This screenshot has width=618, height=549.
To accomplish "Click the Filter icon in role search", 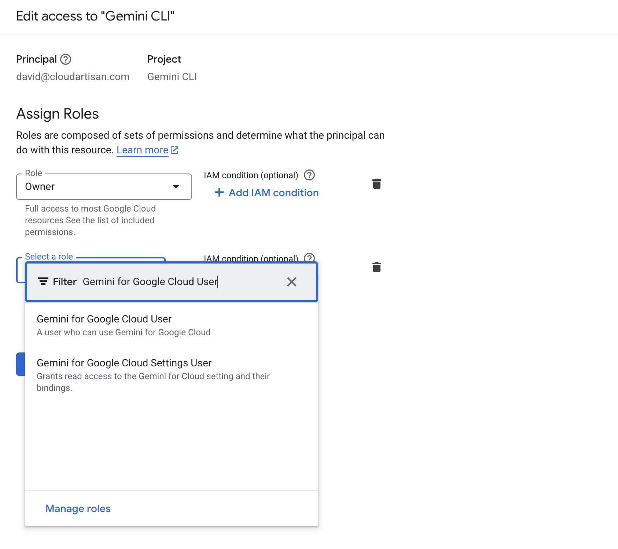I will (x=43, y=281).
